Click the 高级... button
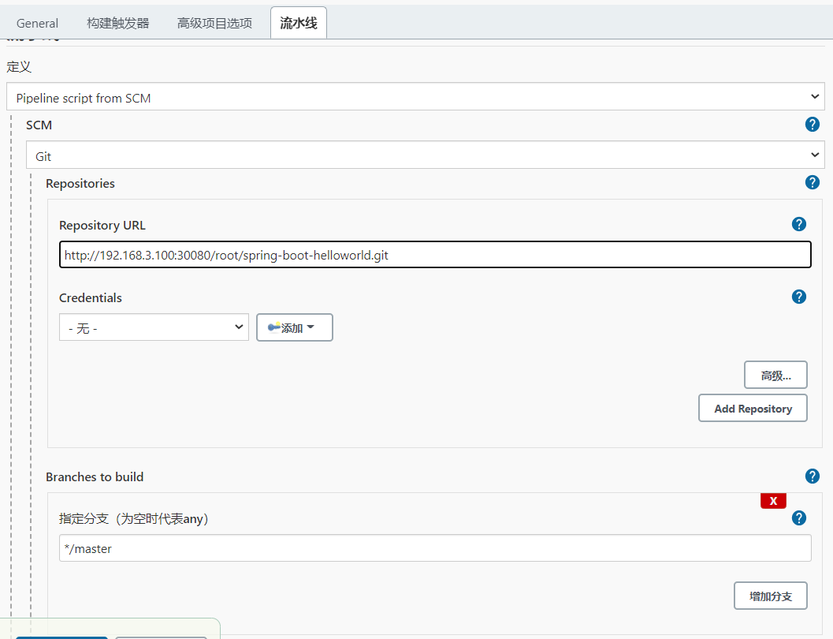 pos(775,376)
